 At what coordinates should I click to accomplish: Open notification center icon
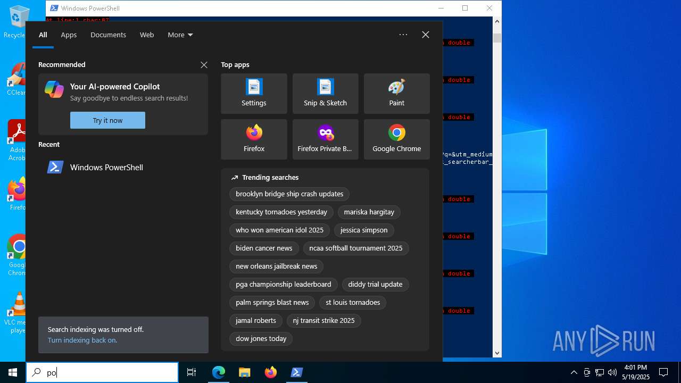[663, 372]
